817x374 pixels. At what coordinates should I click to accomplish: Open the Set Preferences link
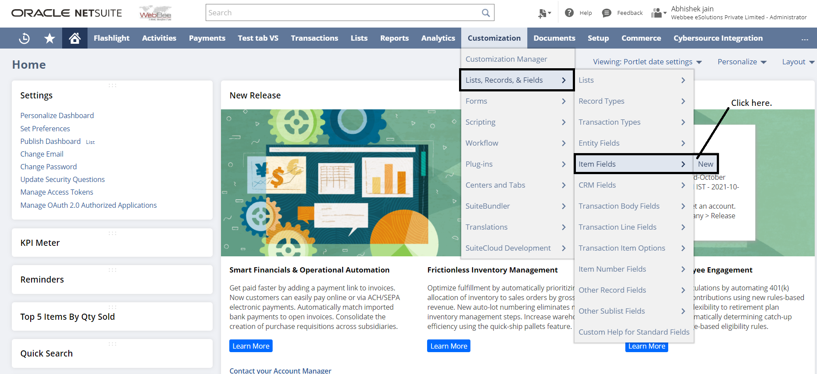[45, 129]
